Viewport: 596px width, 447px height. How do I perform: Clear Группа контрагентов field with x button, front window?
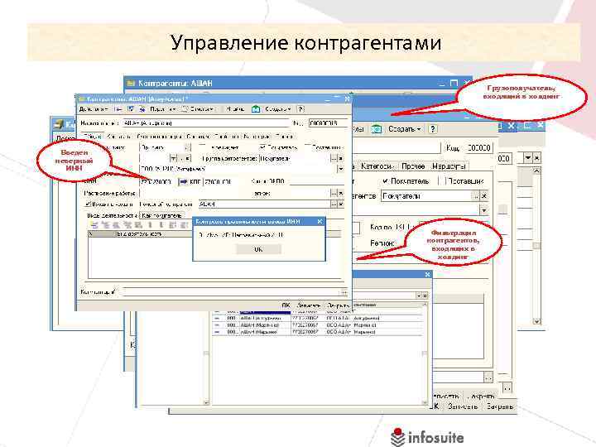340,158
